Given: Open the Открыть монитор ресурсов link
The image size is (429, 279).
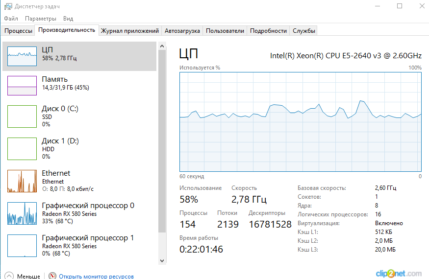Looking at the screenshot, I should [96, 276].
